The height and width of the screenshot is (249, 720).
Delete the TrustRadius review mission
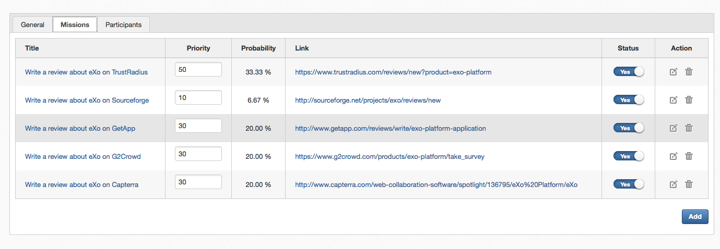pyautogui.click(x=689, y=72)
